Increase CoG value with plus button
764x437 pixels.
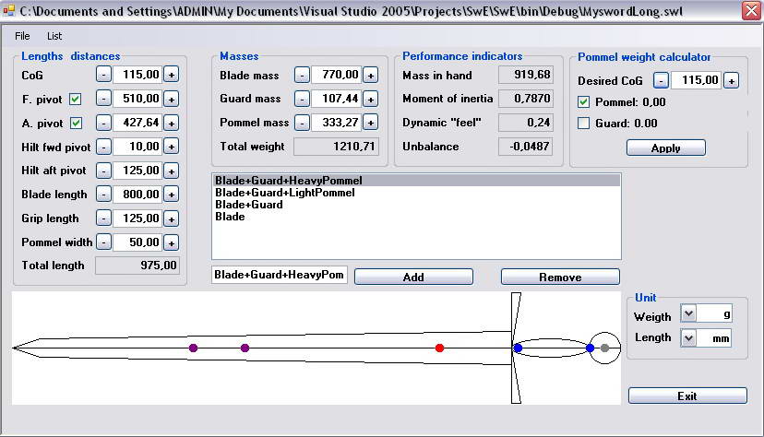pyautogui.click(x=172, y=75)
